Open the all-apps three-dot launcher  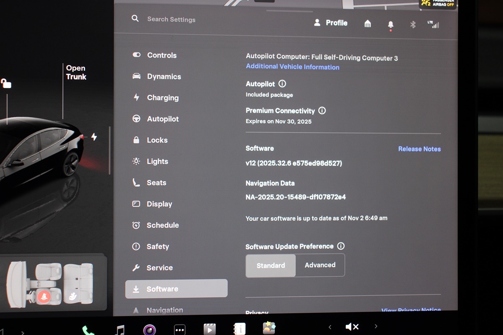click(180, 330)
